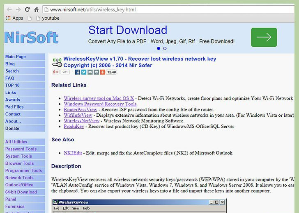Click the WirelessKeyView v1.70 page title

tap(140, 59)
